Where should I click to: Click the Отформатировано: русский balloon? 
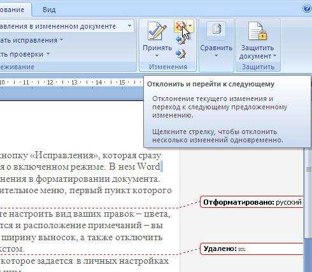tap(252, 202)
